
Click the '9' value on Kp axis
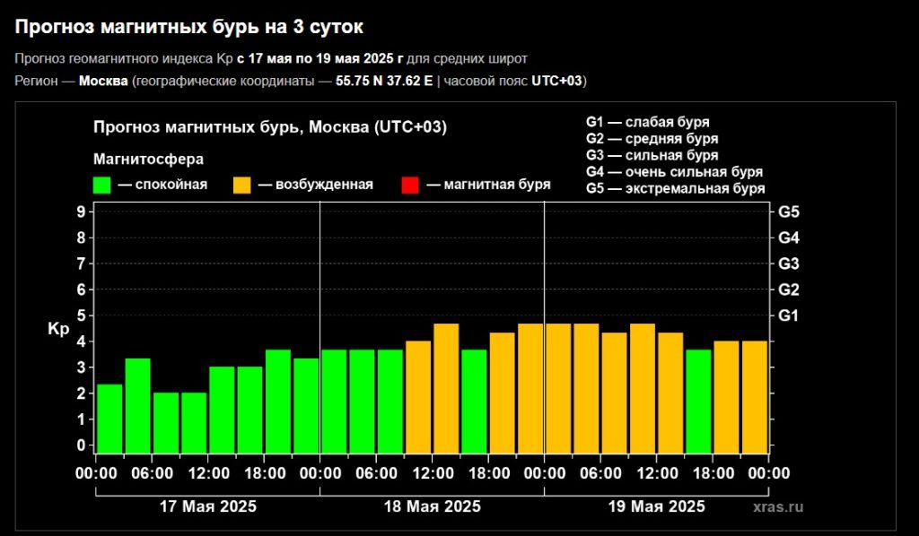[81, 212]
